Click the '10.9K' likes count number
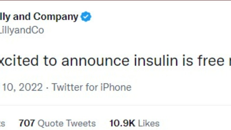 (122, 123)
